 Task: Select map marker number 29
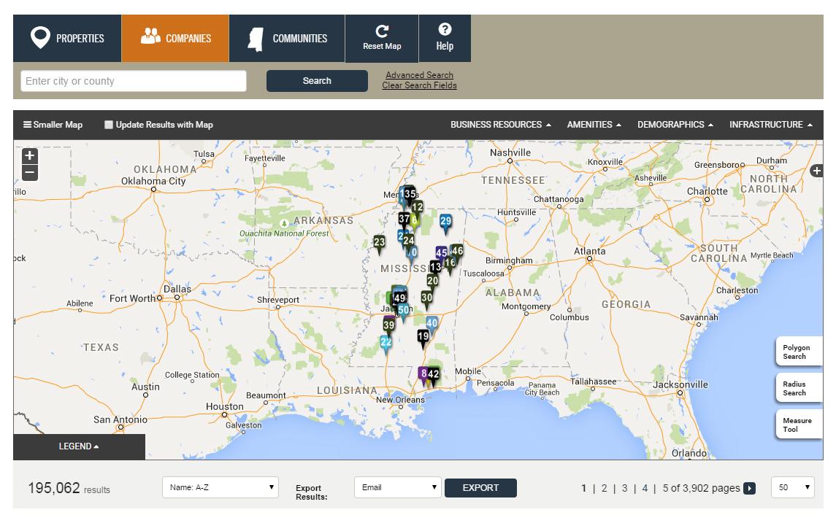tap(445, 222)
